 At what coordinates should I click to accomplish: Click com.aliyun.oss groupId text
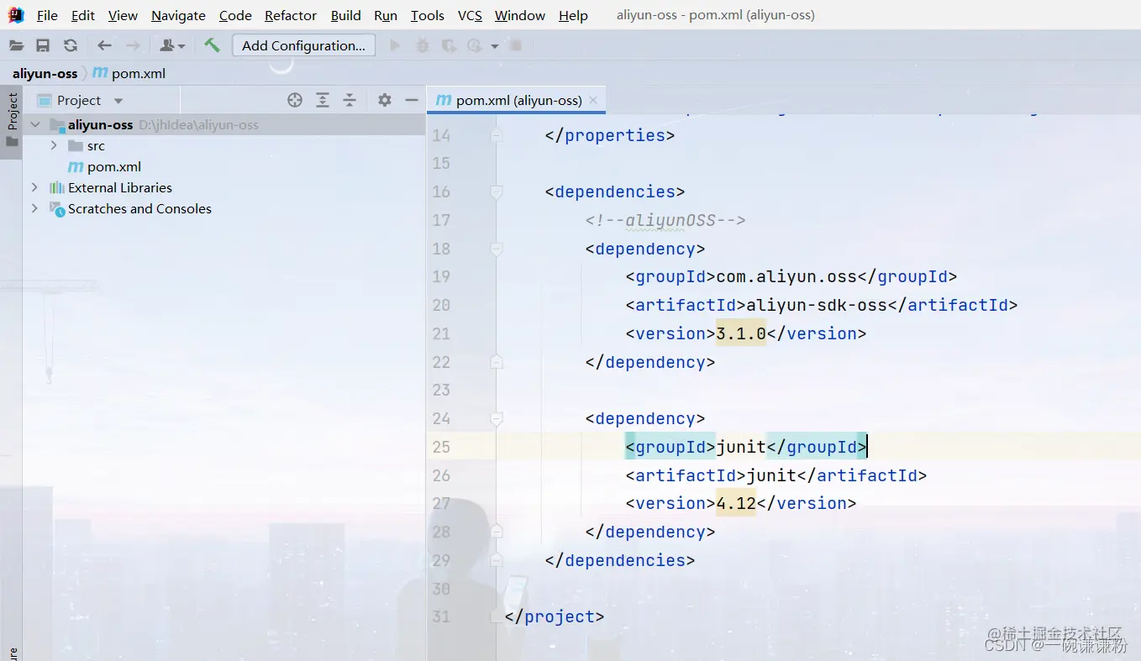786,276
